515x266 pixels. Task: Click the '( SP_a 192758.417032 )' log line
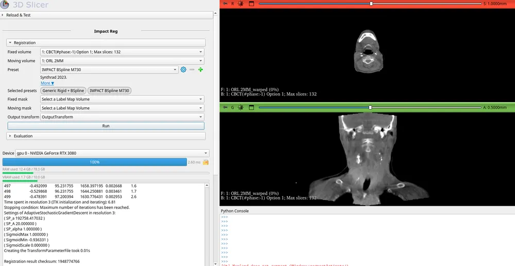pyautogui.click(x=24, y=219)
